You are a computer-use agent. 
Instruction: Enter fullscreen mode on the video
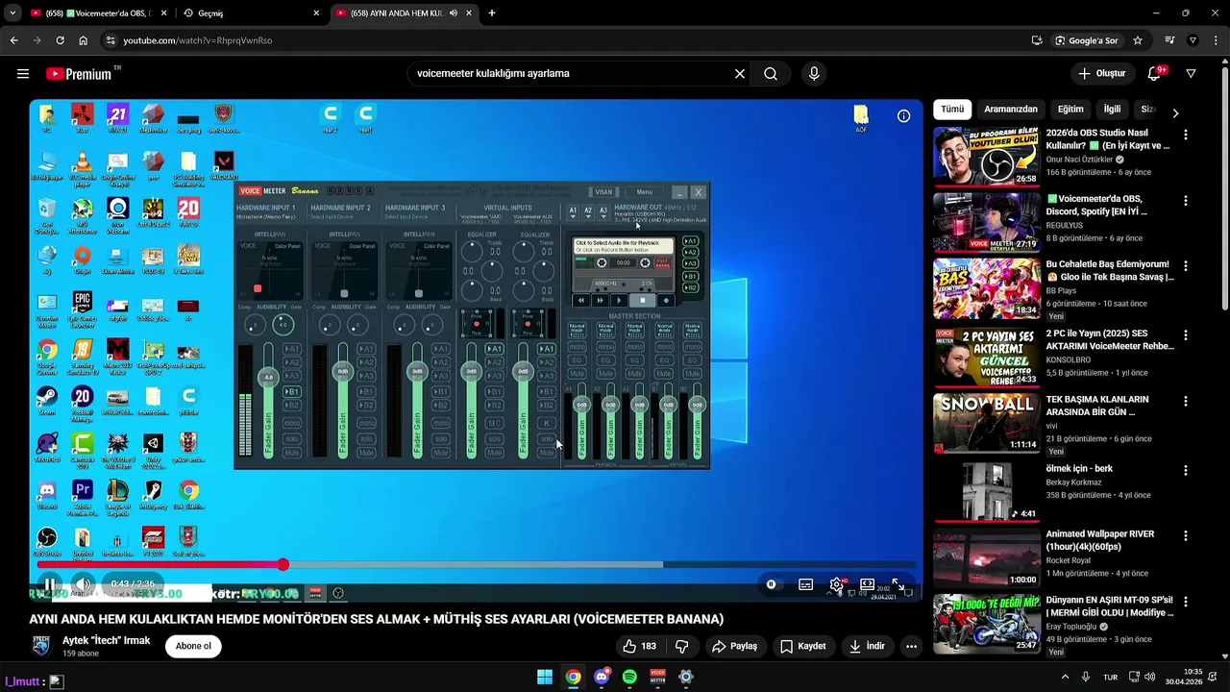(898, 584)
